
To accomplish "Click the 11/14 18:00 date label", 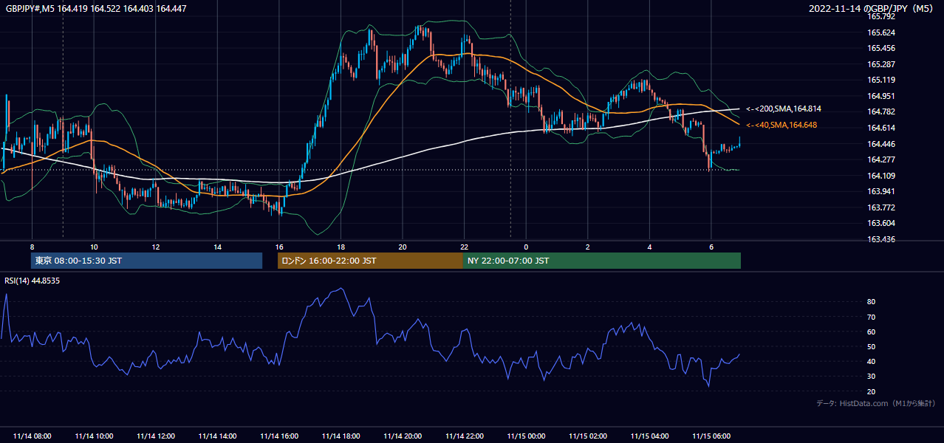I will tap(341, 436).
